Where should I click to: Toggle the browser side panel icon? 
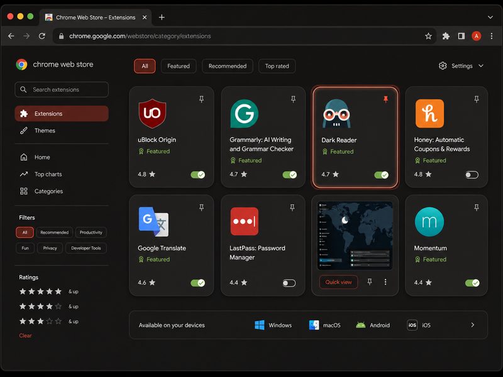pyautogui.click(x=462, y=36)
